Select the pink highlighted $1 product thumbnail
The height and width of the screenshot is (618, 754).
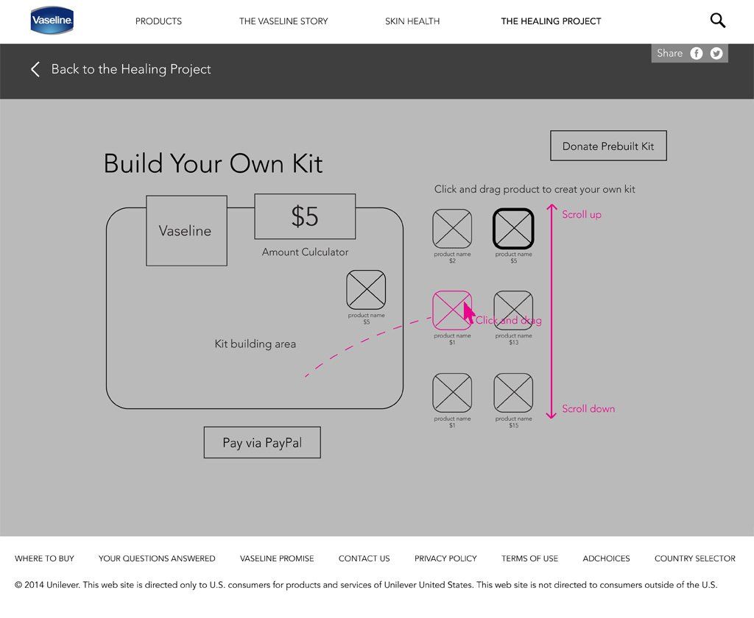coord(452,310)
